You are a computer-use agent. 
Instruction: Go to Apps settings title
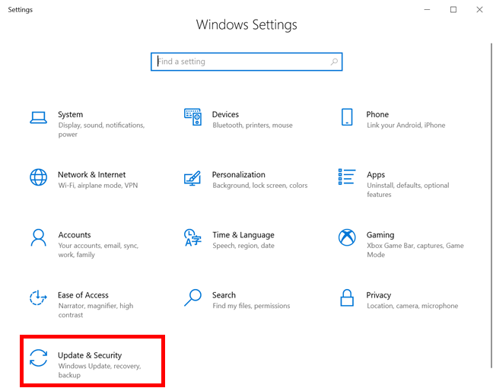click(376, 175)
